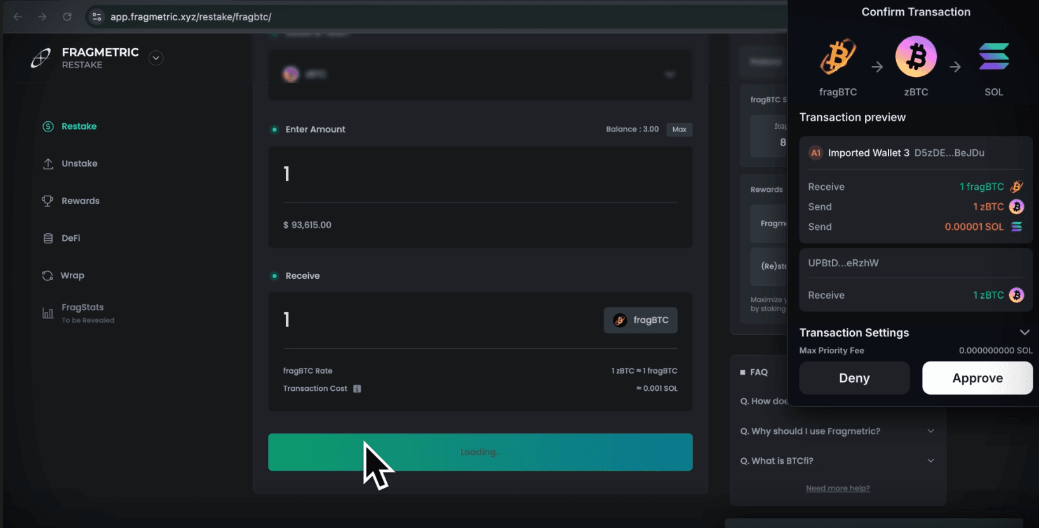Click the fragBTC receive token chip
This screenshot has width=1039, height=528.
[640, 320]
